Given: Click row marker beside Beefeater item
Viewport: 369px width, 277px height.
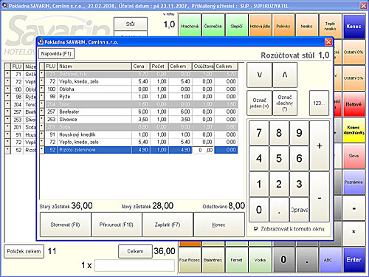Looking at the screenshot, I should (x=42, y=112).
